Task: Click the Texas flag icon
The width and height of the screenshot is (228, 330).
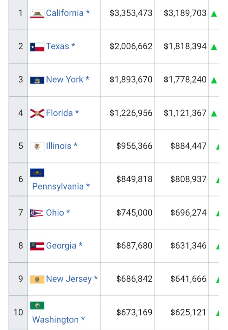Action: pyautogui.click(x=37, y=47)
